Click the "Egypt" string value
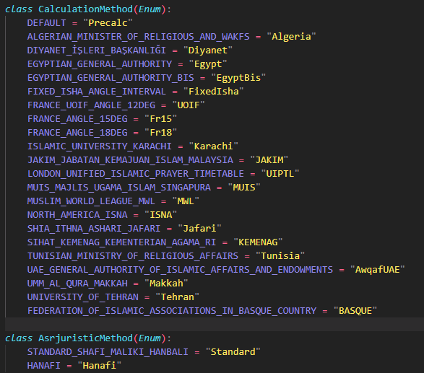Viewport: 424px width, 373px height. pyautogui.click(x=208, y=64)
